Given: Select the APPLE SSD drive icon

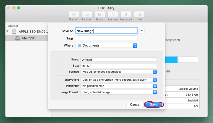Looking at the screenshot, I should (14, 32).
